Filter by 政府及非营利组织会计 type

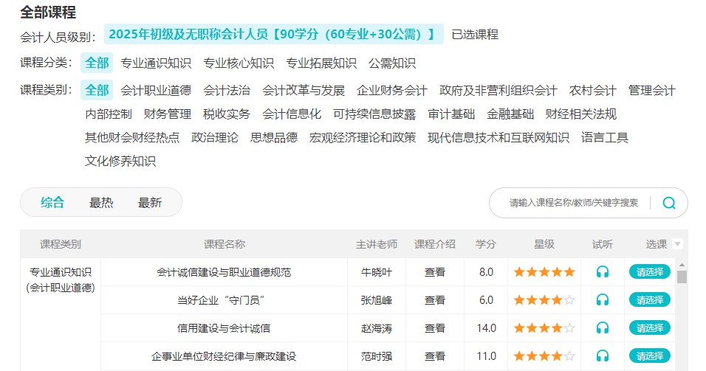(x=498, y=91)
